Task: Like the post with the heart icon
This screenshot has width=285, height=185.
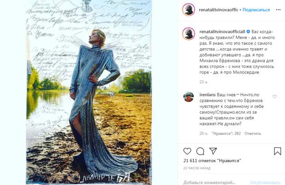Action: coord(187,151)
